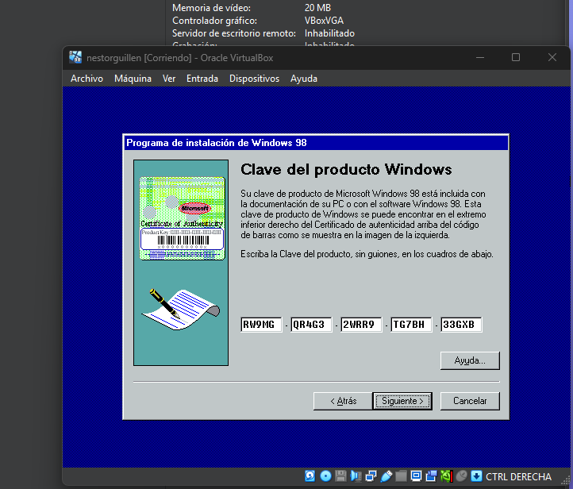Click the Atrás button in the installer
This screenshot has height=489, width=573.
343,401
